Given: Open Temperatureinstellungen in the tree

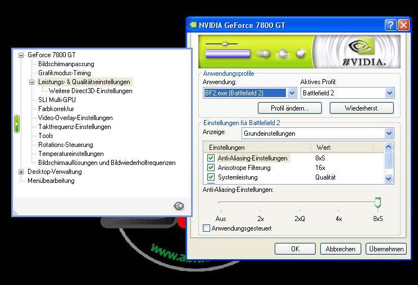Looking at the screenshot, I should [x=71, y=154].
